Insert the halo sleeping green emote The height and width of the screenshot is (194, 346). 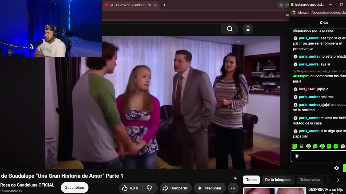(x=295, y=146)
